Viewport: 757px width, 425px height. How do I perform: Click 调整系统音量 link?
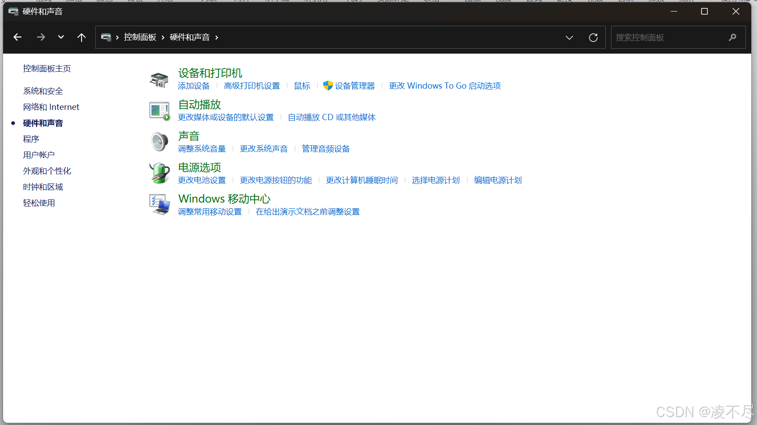[202, 149]
